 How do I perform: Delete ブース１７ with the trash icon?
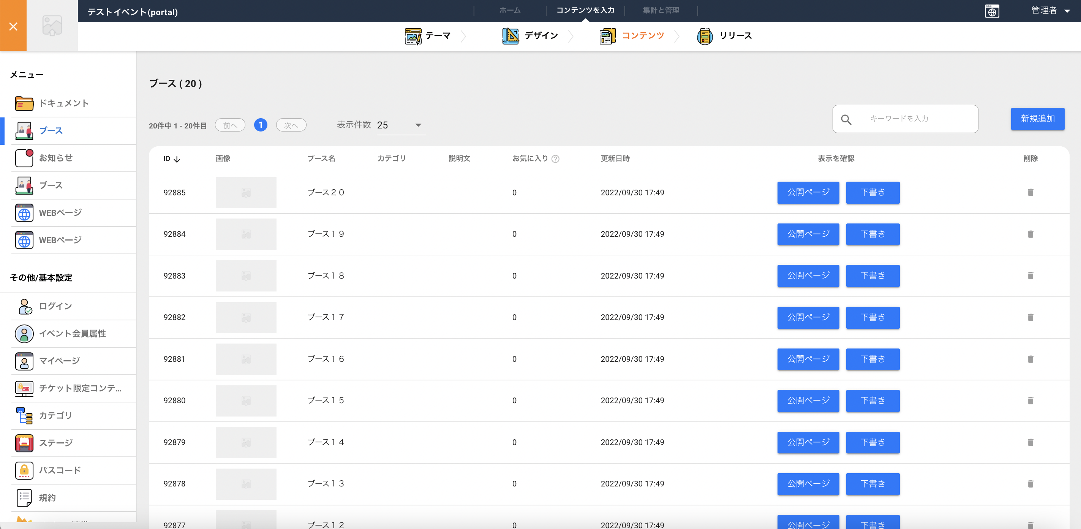coord(1030,317)
